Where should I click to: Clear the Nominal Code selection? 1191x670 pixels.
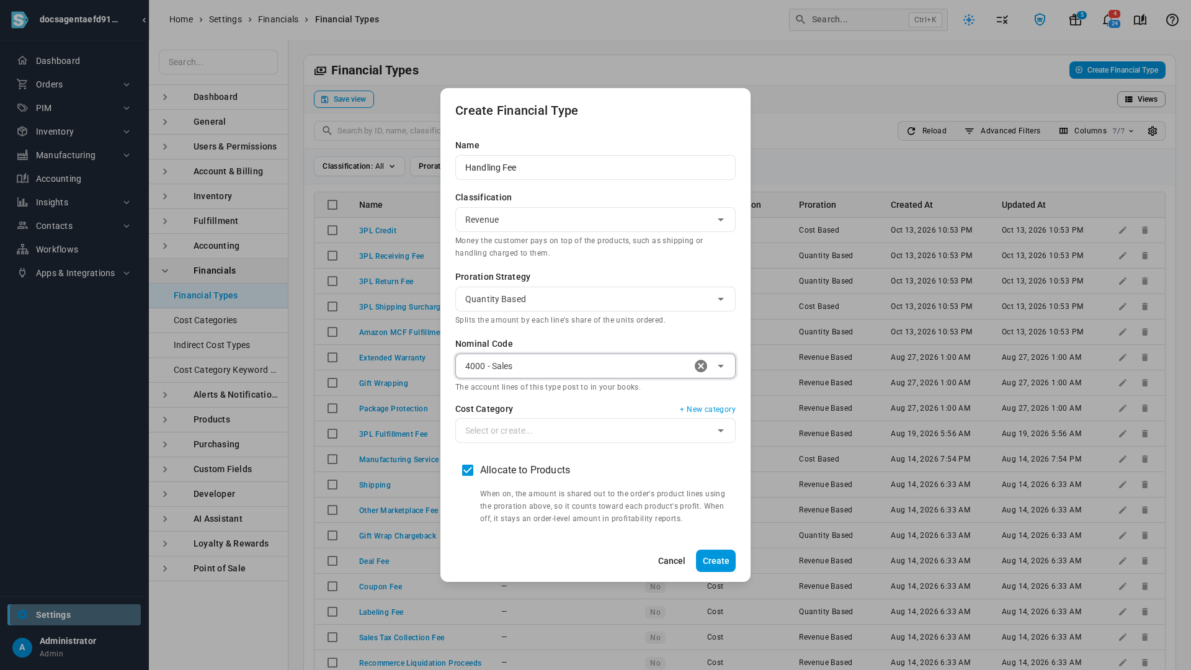pyautogui.click(x=701, y=366)
